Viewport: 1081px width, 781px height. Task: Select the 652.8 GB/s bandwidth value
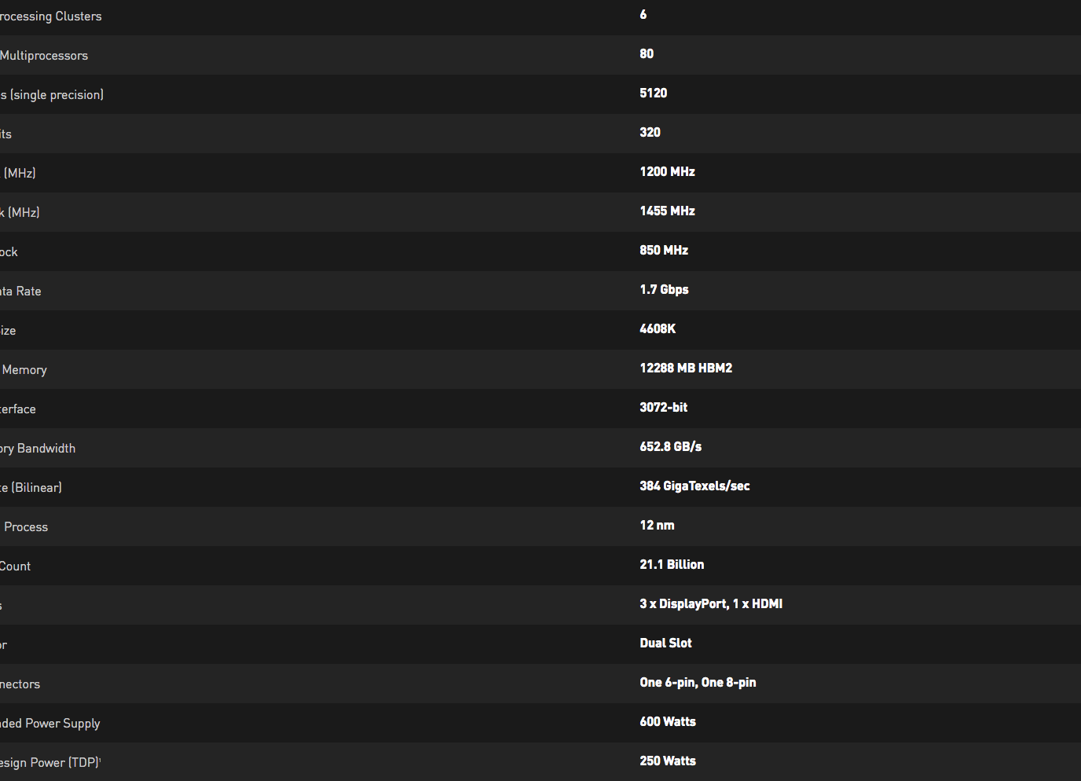[670, 446]
